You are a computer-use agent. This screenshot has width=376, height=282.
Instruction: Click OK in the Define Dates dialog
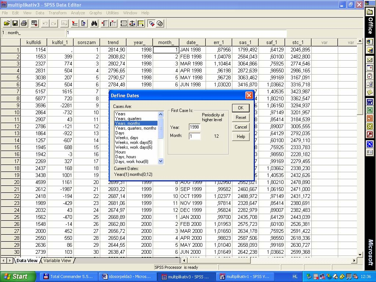click(241, 108)
